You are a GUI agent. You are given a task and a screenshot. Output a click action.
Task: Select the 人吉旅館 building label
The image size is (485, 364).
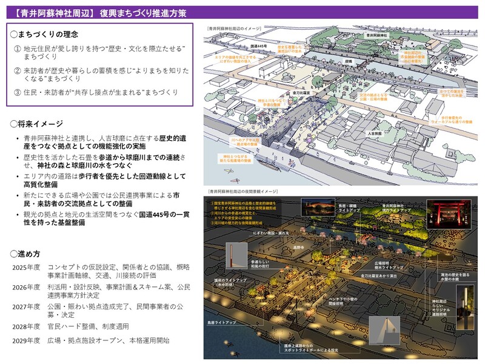375,132
